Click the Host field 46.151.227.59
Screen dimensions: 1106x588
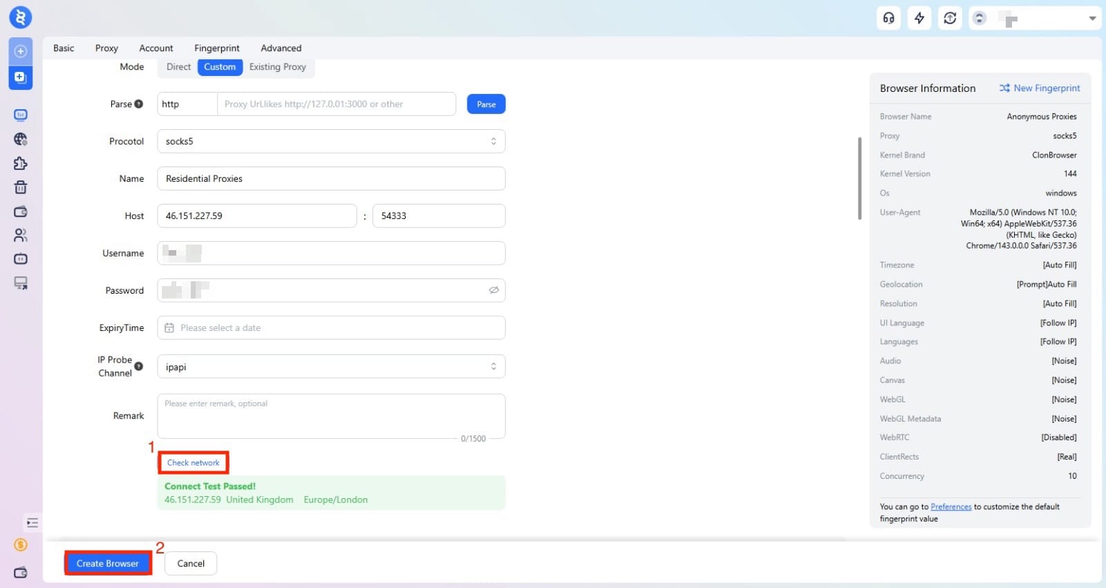tap(257, 216)
